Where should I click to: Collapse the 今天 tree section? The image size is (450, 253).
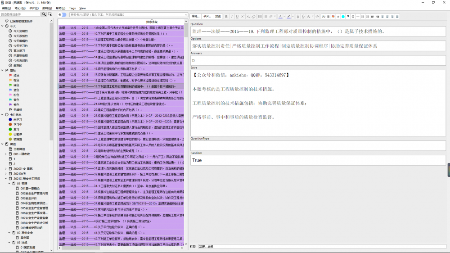pyautogui.click(x=2, y=26)
